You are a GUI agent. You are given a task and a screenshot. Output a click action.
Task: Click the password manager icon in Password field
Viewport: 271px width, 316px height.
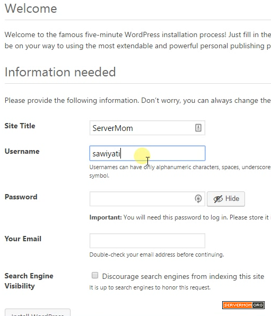pyautogui.click(x=198, y=199)
